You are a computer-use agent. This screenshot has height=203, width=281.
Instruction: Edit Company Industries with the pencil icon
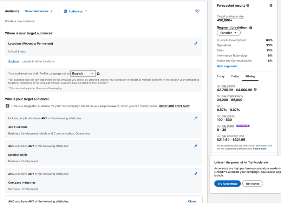click(196, 173)
